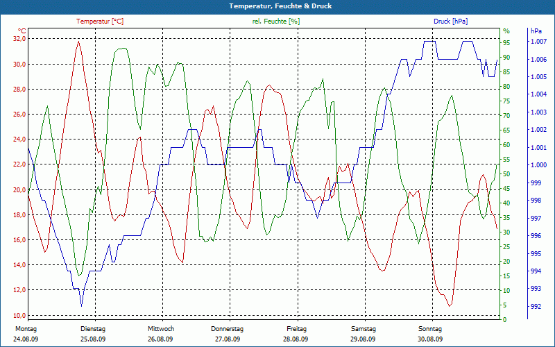Click the 'Mittwoch' day label

(161, 329)
